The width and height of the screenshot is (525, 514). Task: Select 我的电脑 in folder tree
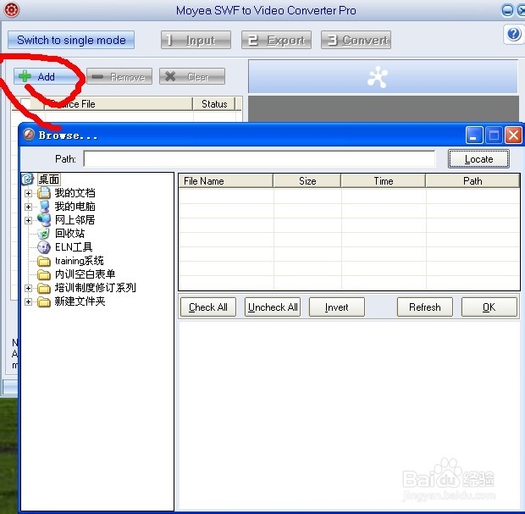pyautogui.click(x=75, y=207)
